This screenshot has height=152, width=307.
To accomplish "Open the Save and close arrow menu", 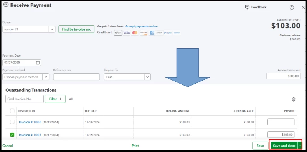I will point(300,146).
